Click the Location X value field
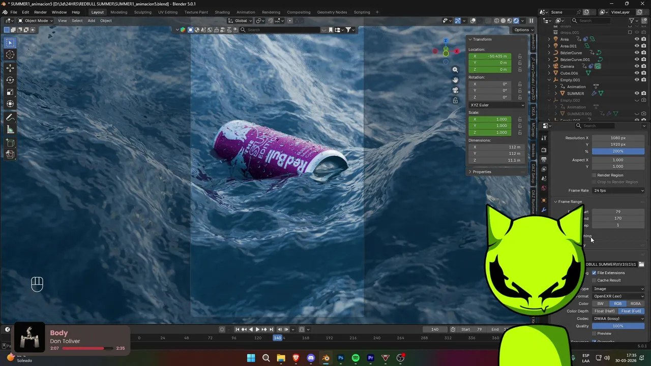The image size is (651, 366). click(x=490, y=56)
